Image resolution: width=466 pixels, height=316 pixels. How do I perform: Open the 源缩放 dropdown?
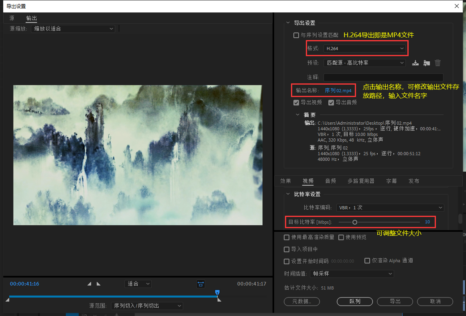tap(73, 29)
